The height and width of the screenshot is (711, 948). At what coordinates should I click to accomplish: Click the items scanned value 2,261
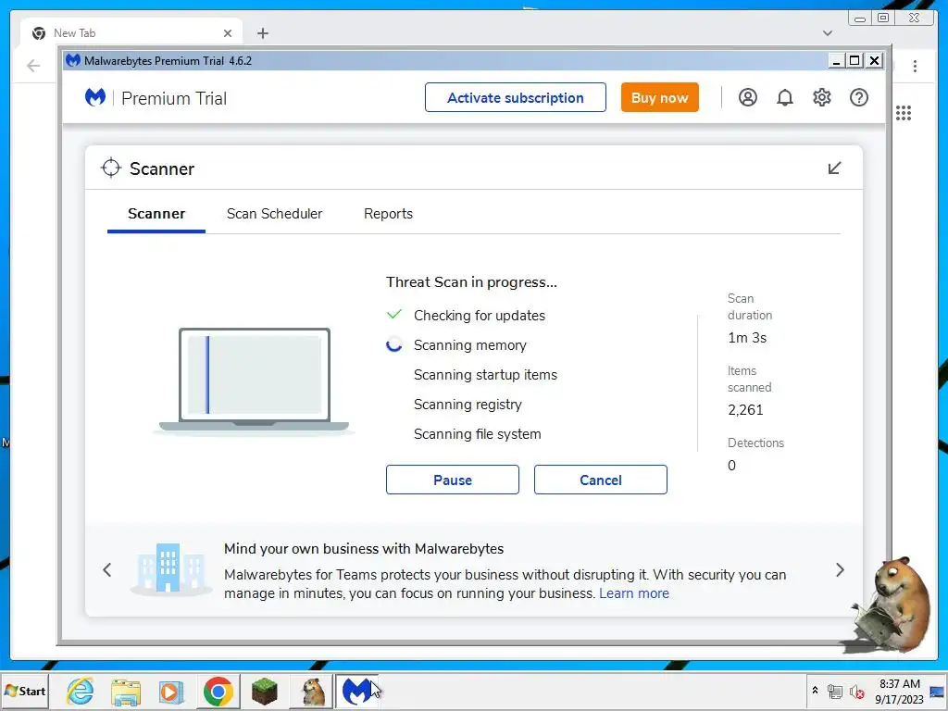pos(745,410)
